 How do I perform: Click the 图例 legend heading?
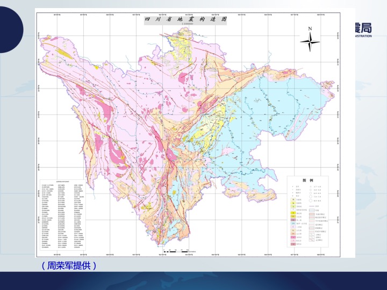(x=308, y=180)
